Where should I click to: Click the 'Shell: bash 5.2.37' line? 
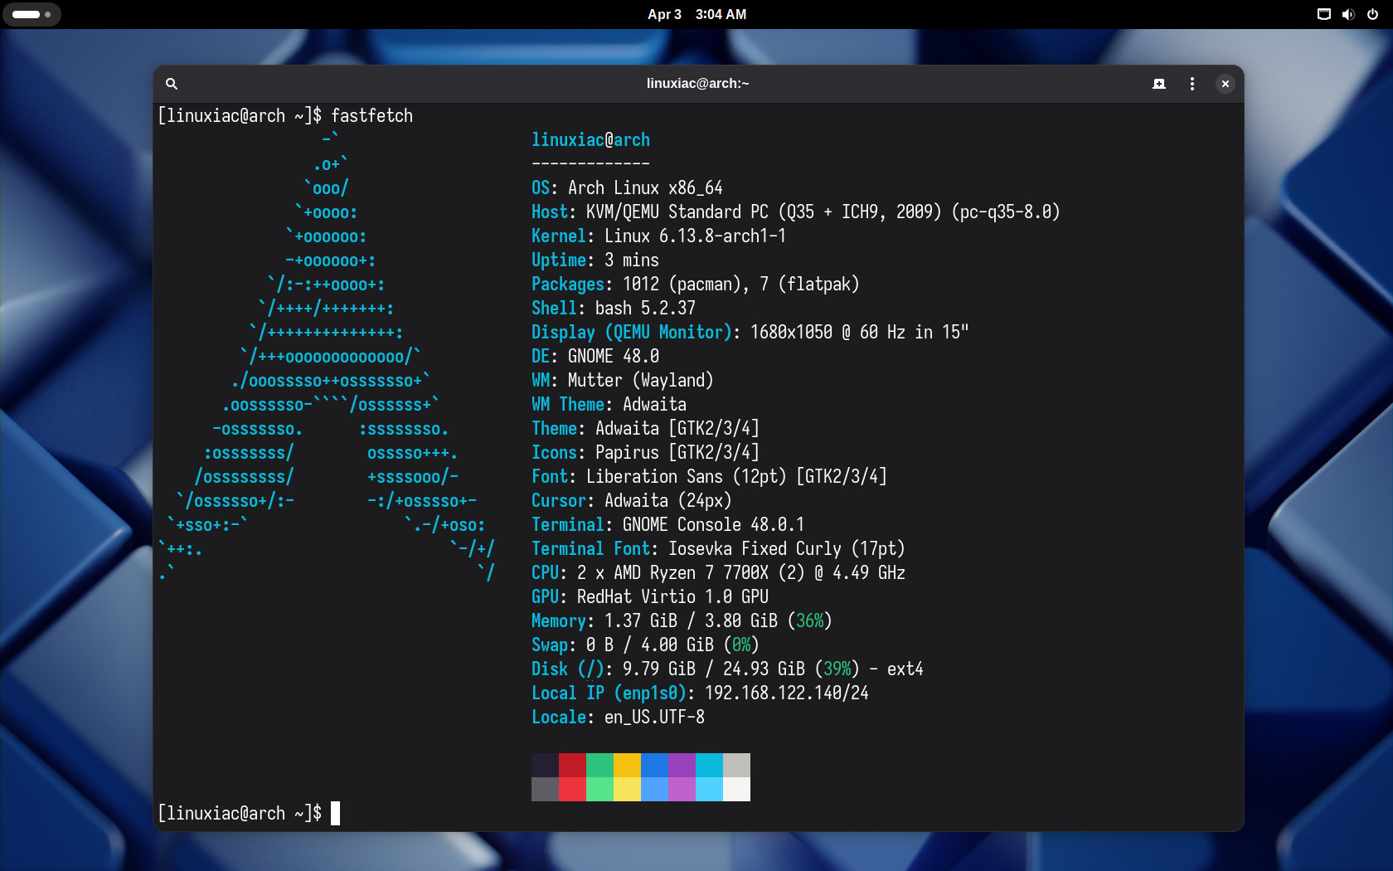(614, 309)
